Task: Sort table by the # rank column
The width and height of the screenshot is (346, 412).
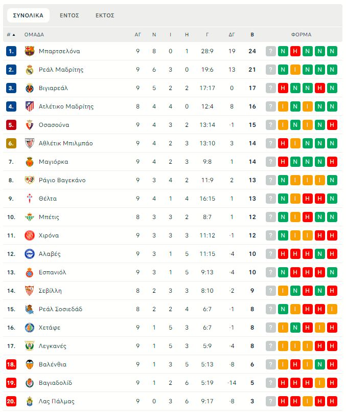Action: [11, 35]
